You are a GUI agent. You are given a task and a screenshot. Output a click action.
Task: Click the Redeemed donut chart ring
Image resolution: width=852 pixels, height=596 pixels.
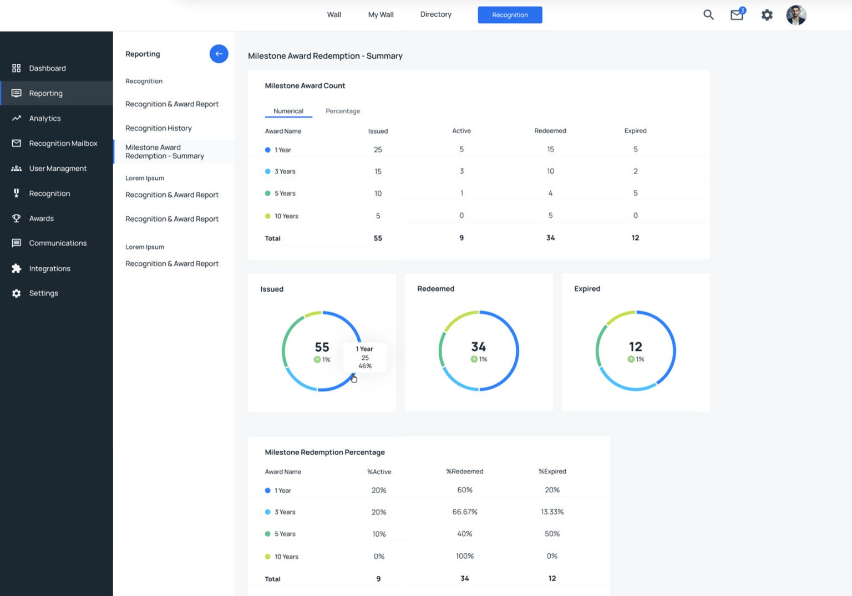coord(518,351)
